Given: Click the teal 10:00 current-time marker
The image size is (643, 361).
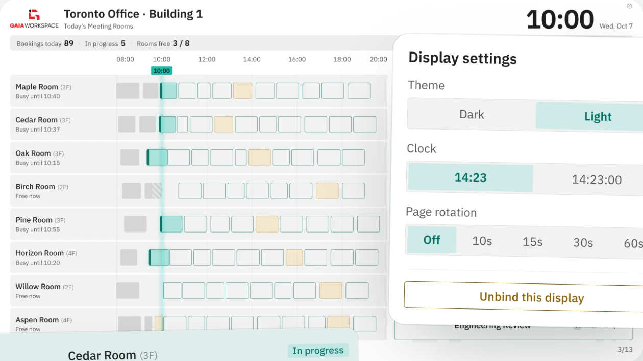Looking at the screenshot, I should click(161, 71).
